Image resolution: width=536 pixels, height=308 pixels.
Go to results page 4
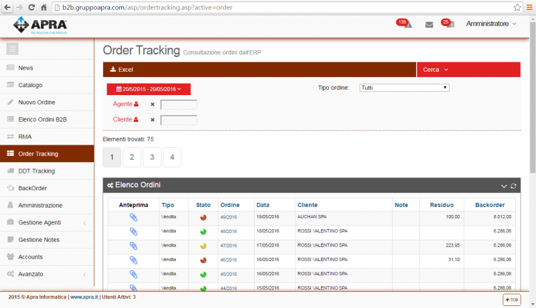coord(172,157)
